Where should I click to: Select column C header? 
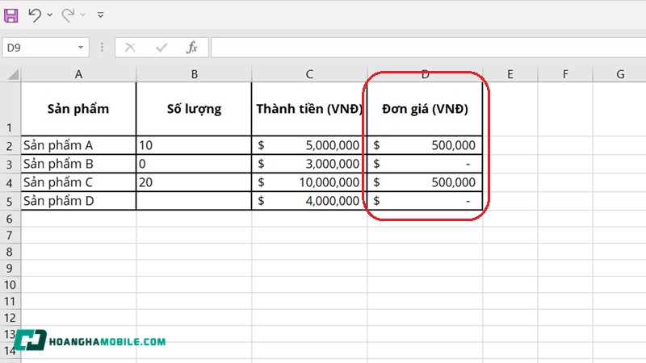tap(309, 74)
